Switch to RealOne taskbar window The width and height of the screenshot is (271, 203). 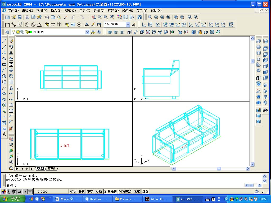[x=98, y=199]
